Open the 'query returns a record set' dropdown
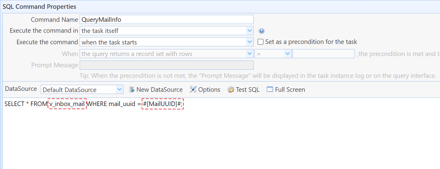Viewport: 440px width, 169px height. coord(250,54)
